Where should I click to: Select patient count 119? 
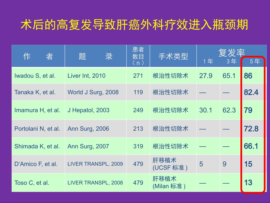point(138,92)
